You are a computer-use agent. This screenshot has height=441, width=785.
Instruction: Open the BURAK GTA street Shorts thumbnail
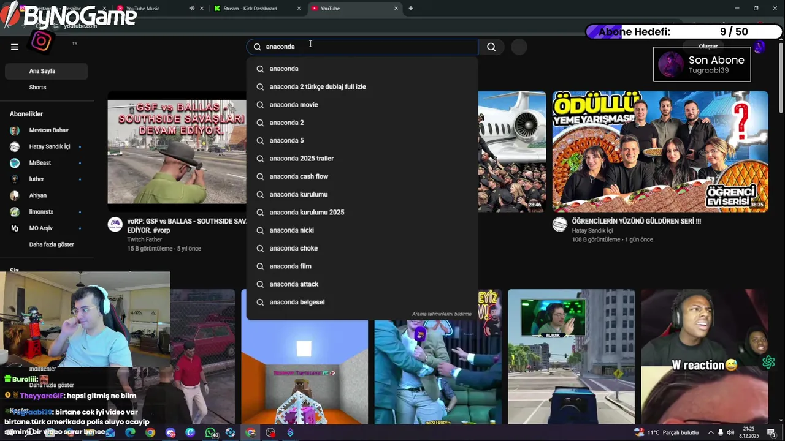tap(571, 356)
